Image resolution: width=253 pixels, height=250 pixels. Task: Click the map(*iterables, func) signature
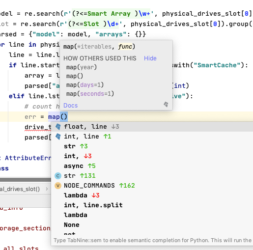[99, 47]
